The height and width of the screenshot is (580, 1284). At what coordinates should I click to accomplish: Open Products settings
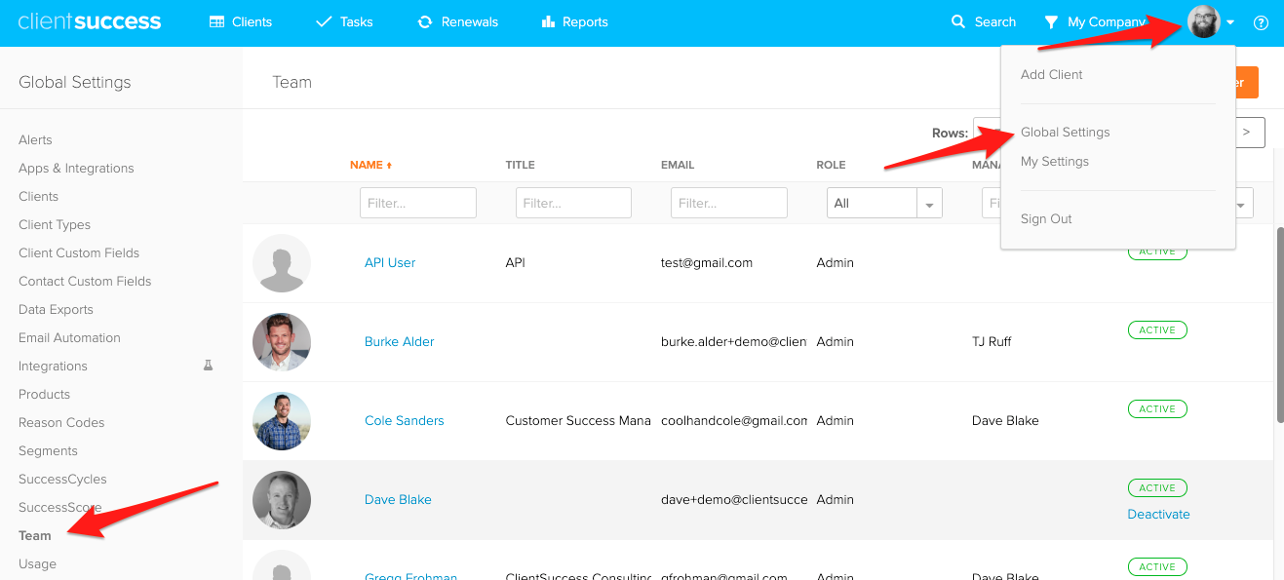(x=44, y=394)
